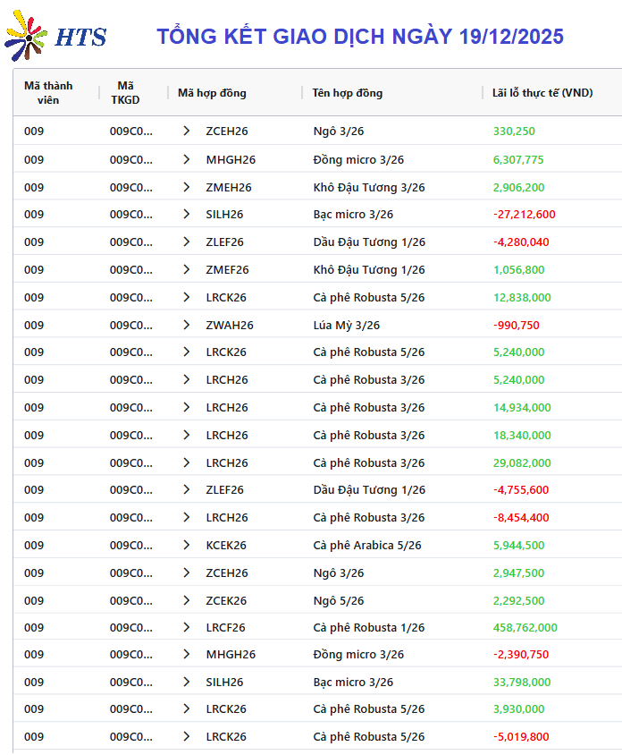Screen dimensions: 622x755
Task: Click the HTS logo
Action: coord(55,36)
